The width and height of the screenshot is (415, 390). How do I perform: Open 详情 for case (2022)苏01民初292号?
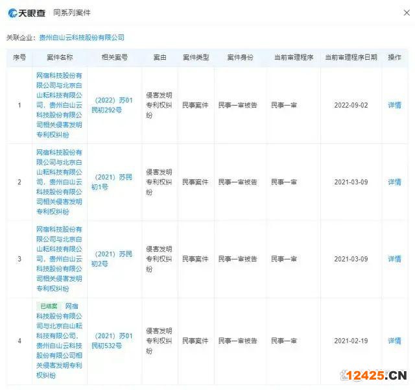pyautogui.click(x=394, y=105)
